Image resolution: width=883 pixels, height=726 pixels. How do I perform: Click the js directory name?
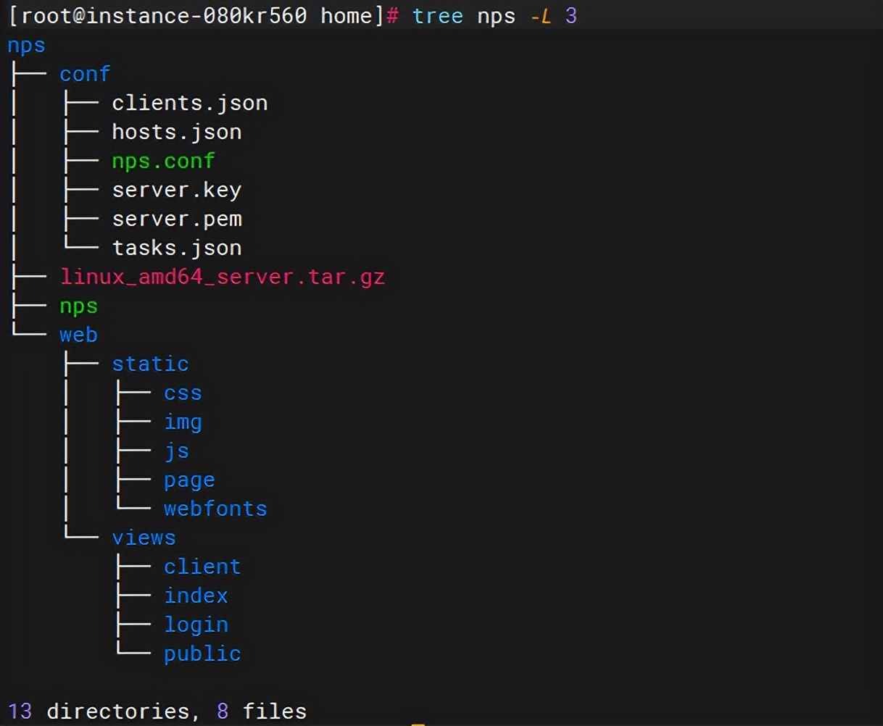(x=177, y=451)
